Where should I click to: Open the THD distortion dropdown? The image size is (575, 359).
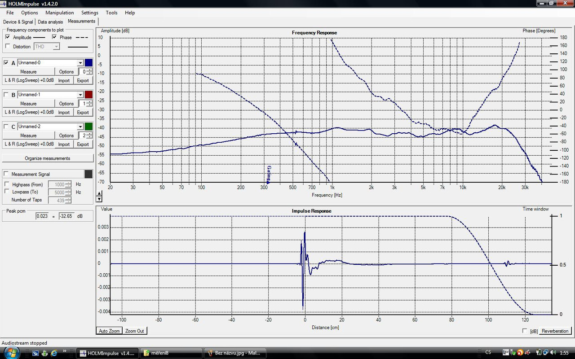coord(57,47)
